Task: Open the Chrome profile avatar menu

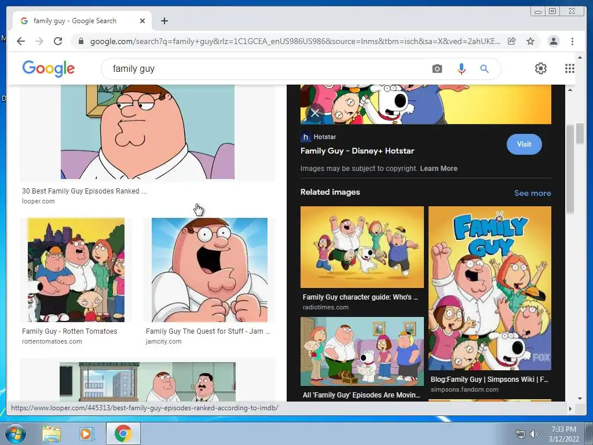Action: pos(553,41)
